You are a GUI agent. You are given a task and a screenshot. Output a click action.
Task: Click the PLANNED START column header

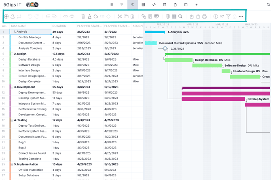[89, 26]
